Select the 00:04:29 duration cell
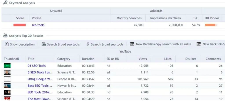The height and width of the screenshot is (104, 226). pyautogui.click(x=88, y=99)
